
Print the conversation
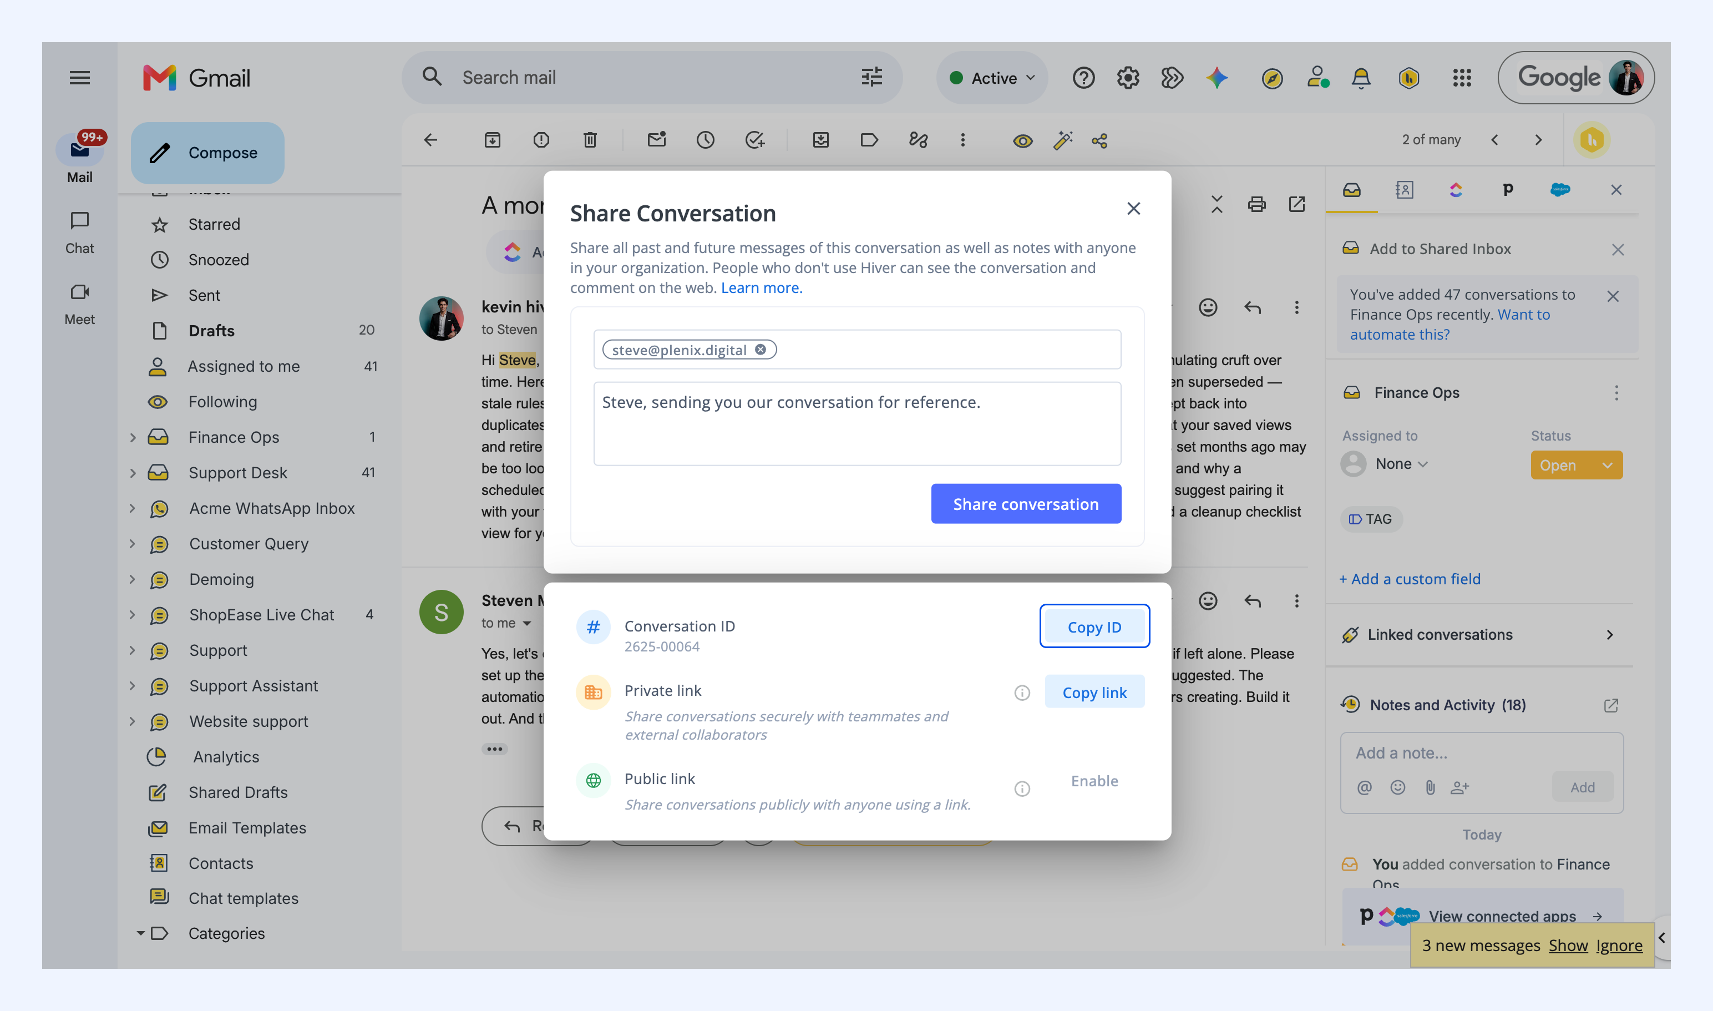[x=1256, y=204]
